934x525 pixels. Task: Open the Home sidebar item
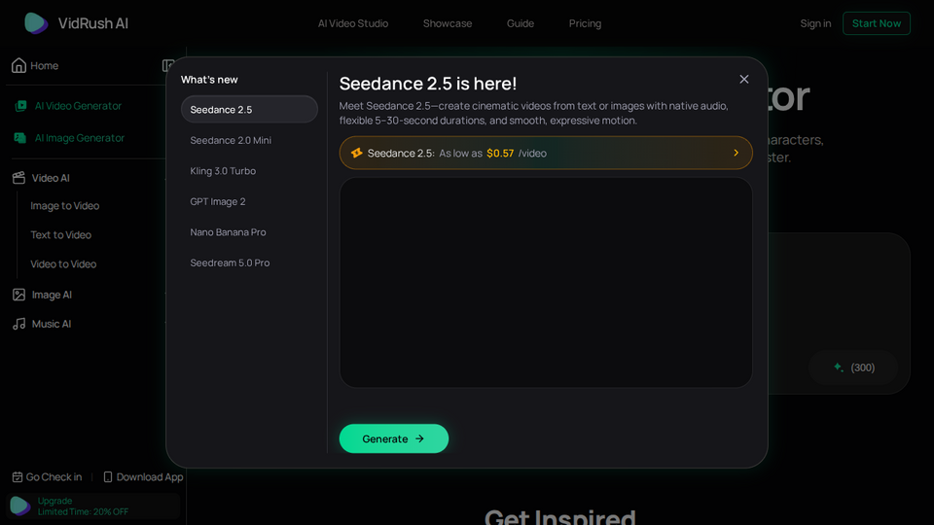click(x=35, y=65)
